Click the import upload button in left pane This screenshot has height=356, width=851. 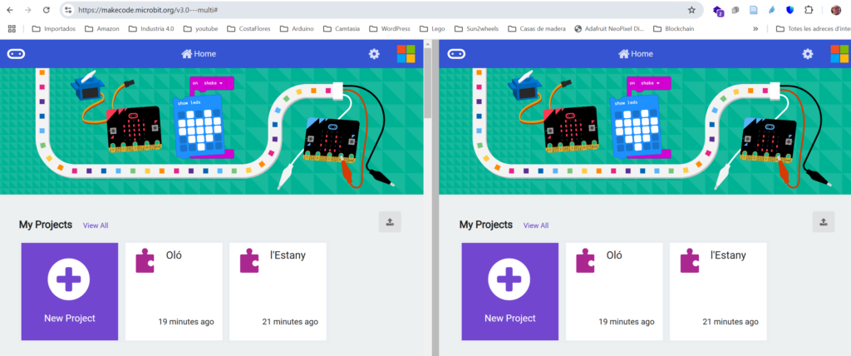coord(391,221)
